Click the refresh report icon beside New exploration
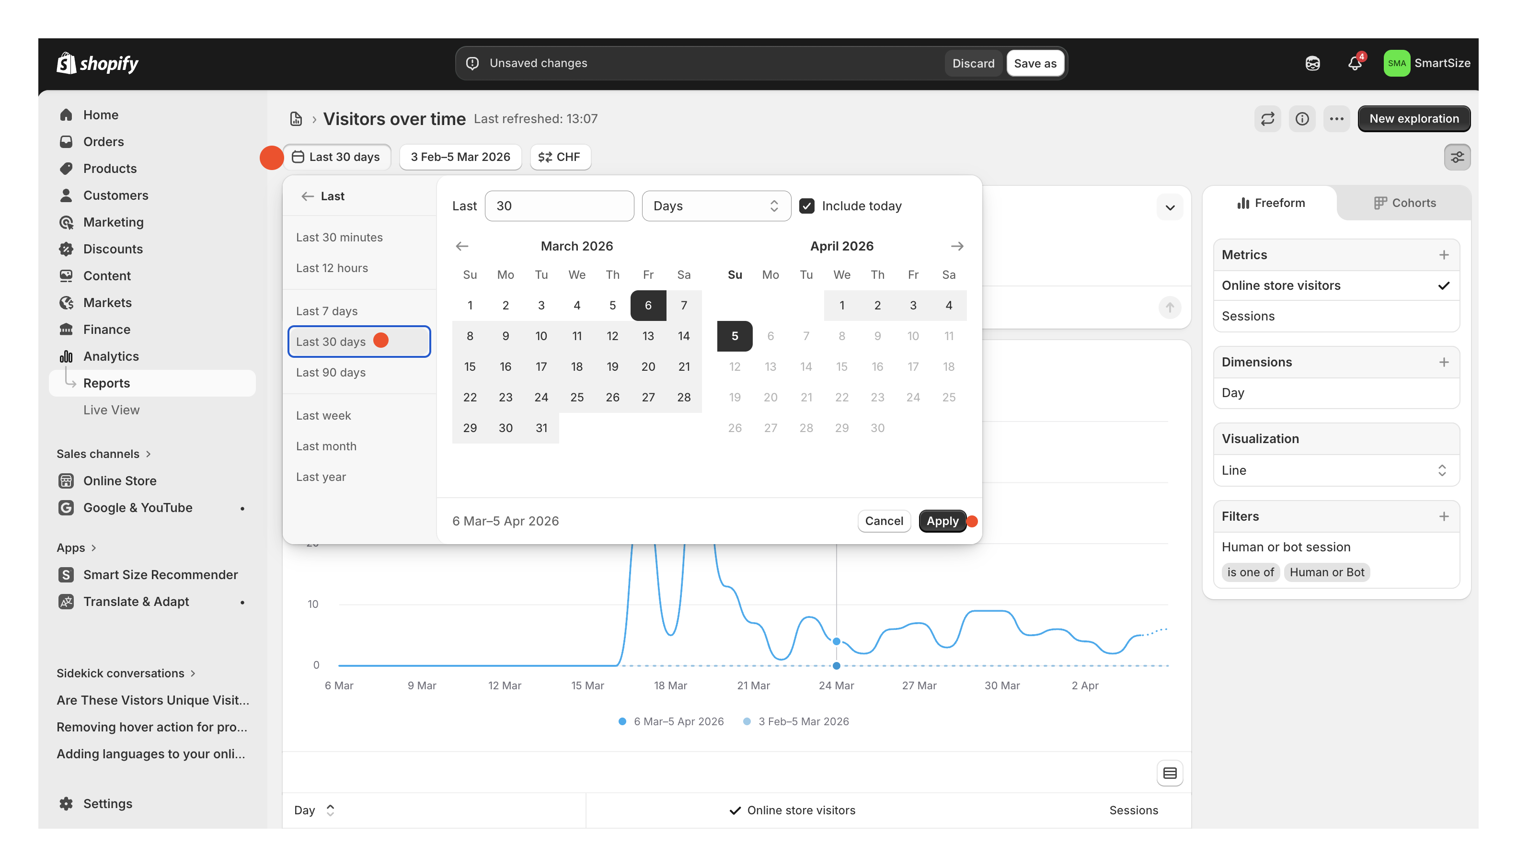This screenshot has width=1517, height=867. point(1267,118)
